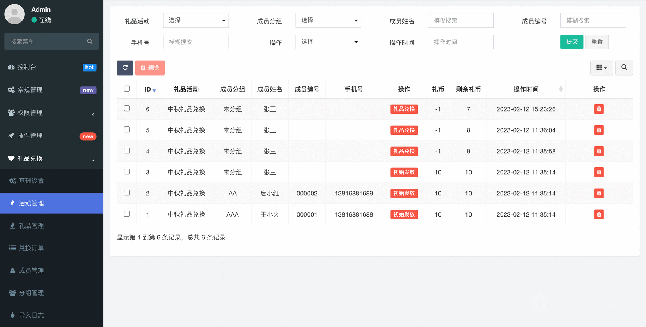Image resolution: width=646 pixels, height=327 pixels.
Task: Click the sidebar menu search icon
Action: 90,41
